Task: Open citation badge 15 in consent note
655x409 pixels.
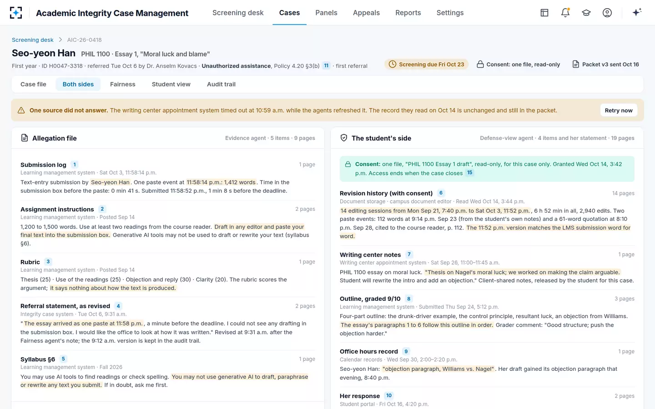Action: point(470,173)
